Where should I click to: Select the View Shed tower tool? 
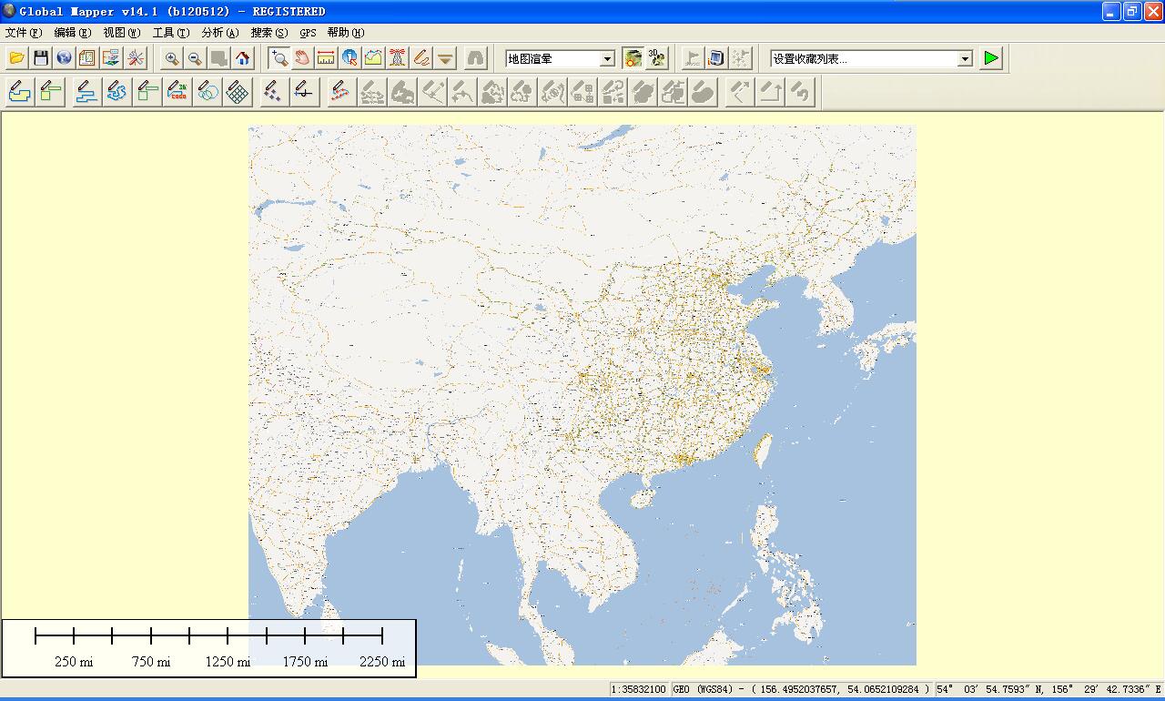397,58
